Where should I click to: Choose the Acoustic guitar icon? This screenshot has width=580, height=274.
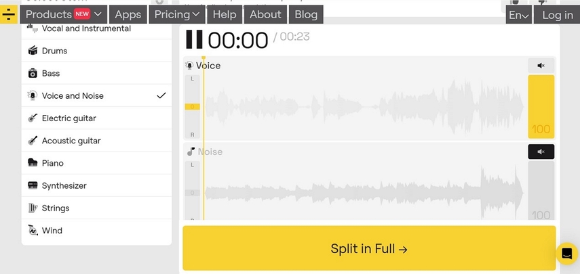(x=33, y=141)
